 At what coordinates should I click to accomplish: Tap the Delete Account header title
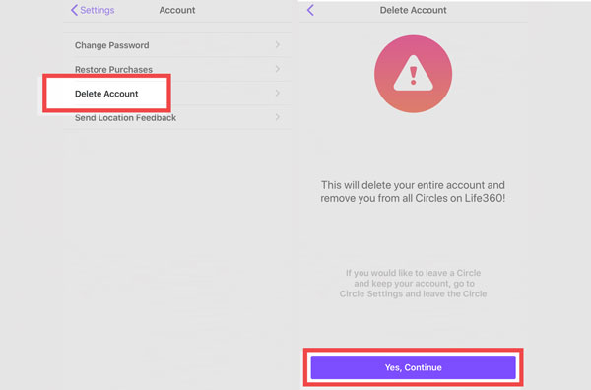[413, 10]
